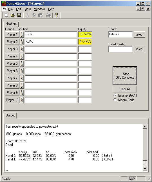Click the R/D button beside Player 4

pyautogui.click(x=22, y=56)
